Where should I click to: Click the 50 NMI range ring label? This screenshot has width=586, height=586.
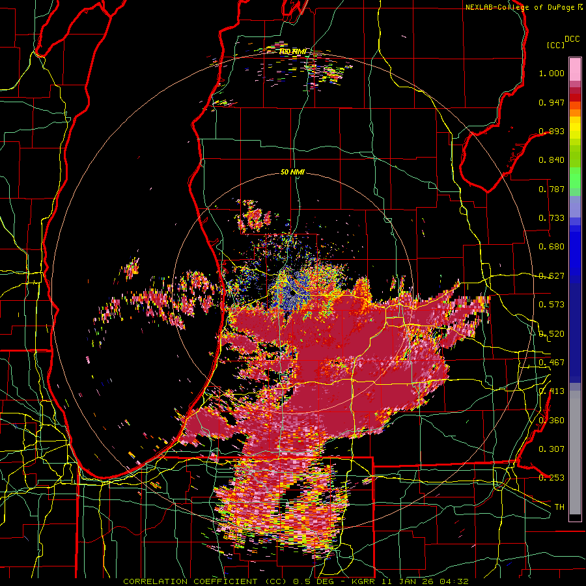tap(292, 172)
